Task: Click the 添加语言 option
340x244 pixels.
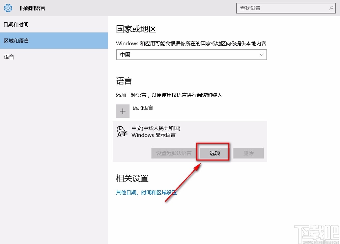Action: point(143,108)
